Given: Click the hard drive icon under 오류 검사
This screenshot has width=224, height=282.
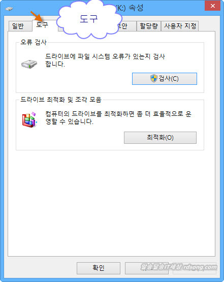Looking at the screenshot, I should pyautogui.click(x=29, y=64).
